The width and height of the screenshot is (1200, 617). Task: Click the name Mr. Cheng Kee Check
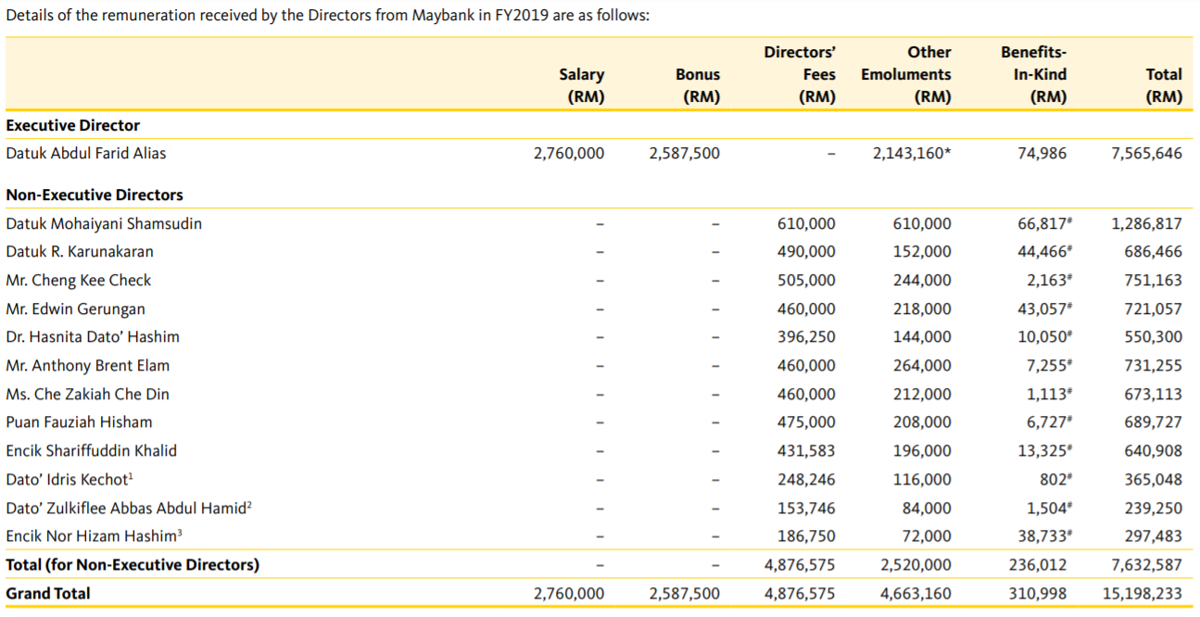point(79,280)
